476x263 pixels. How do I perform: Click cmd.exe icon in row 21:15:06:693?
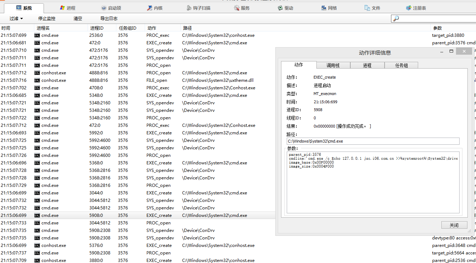point(37,133)
